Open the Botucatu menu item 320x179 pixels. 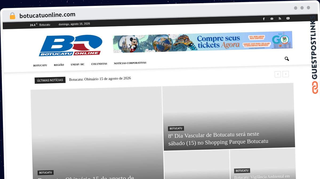click(40, 65)
